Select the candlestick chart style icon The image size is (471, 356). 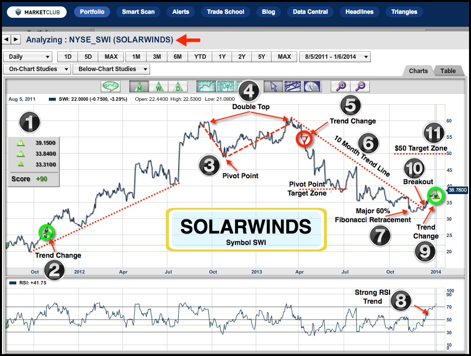tap(224, 86)
